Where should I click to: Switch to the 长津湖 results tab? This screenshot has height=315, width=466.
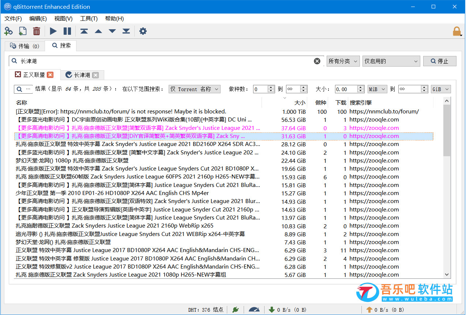tap(82, 75)
